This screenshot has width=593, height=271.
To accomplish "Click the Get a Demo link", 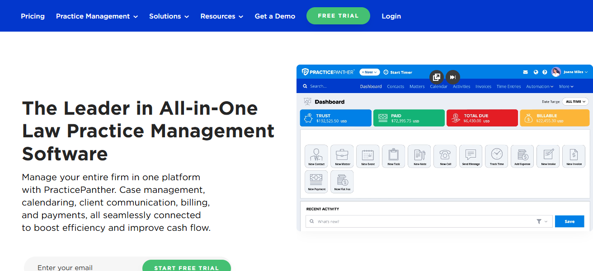I will point(275,16).
